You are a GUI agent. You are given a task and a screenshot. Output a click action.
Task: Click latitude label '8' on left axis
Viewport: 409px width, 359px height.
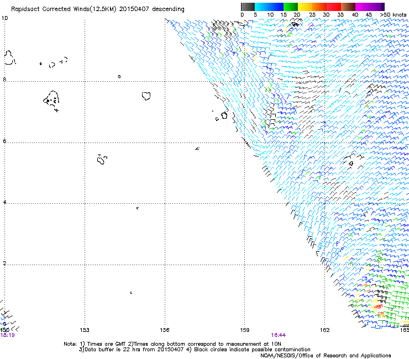pos(4,80)
